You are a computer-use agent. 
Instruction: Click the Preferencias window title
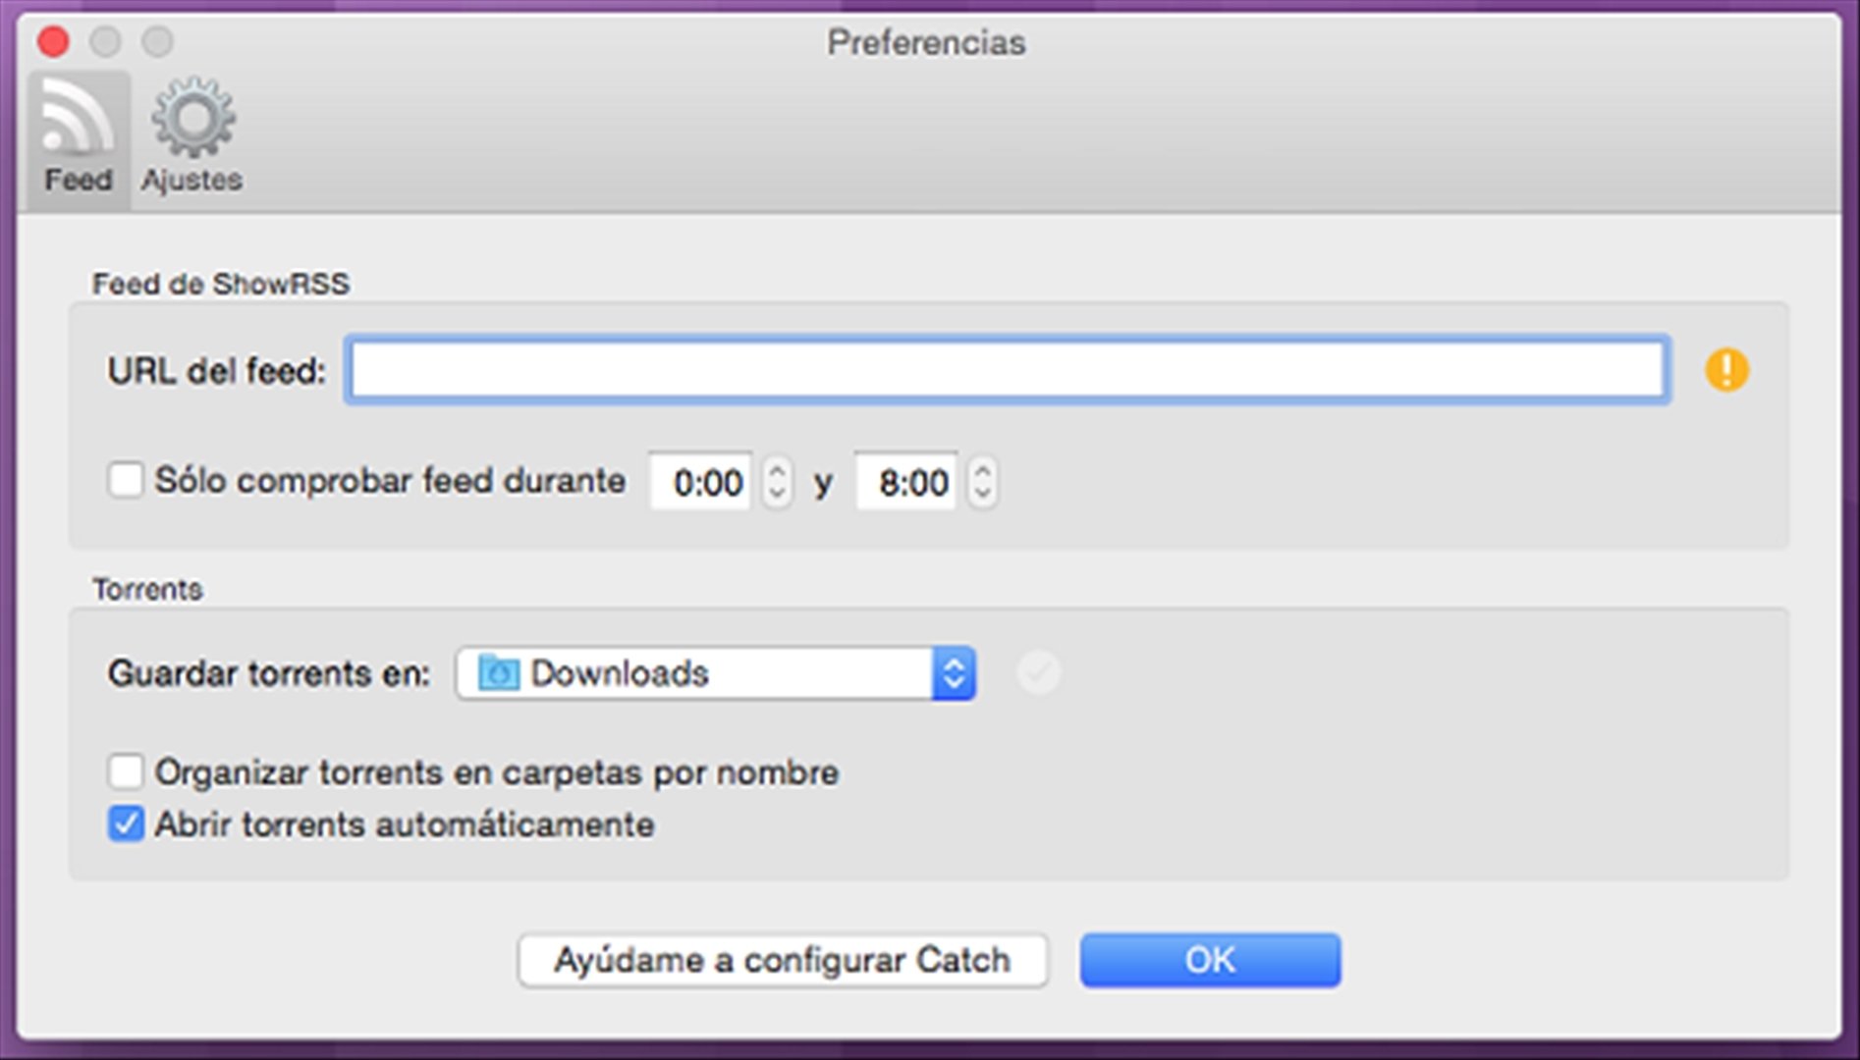point(926,42)
